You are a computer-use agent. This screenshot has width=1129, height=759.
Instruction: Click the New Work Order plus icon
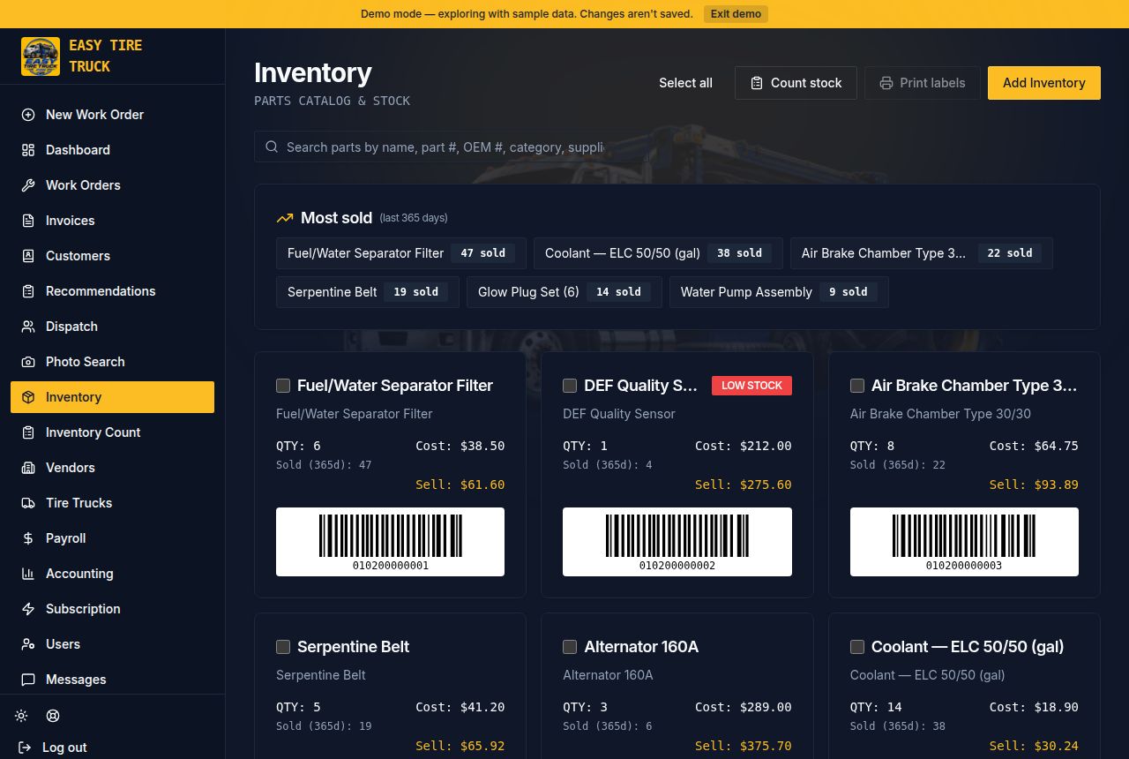28,115
